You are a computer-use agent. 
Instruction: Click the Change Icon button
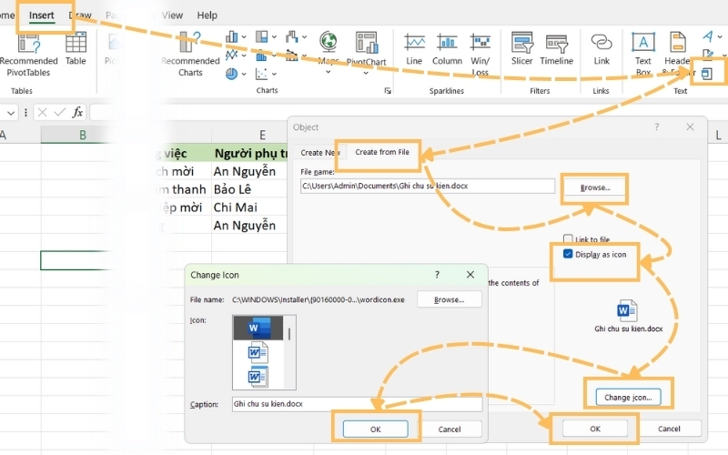coord(628,397)
